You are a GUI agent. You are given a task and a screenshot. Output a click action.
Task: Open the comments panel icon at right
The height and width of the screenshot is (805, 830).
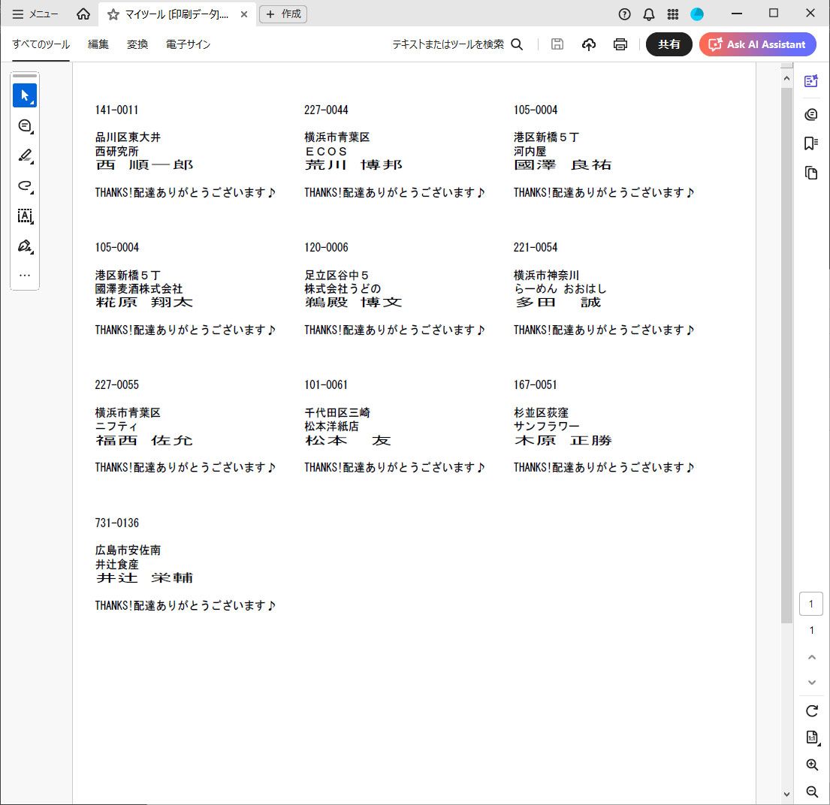(811, 114)
